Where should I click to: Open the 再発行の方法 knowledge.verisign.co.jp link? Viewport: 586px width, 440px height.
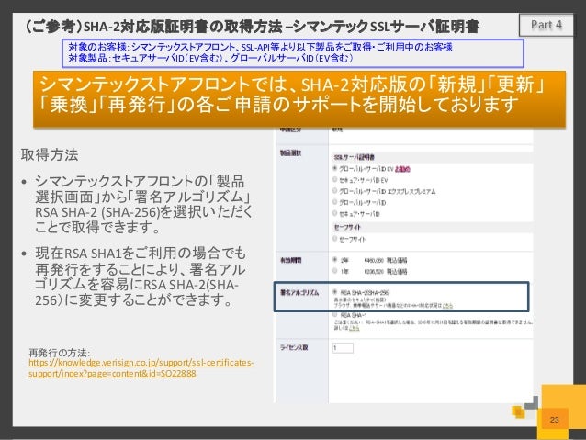coord(141,367)
